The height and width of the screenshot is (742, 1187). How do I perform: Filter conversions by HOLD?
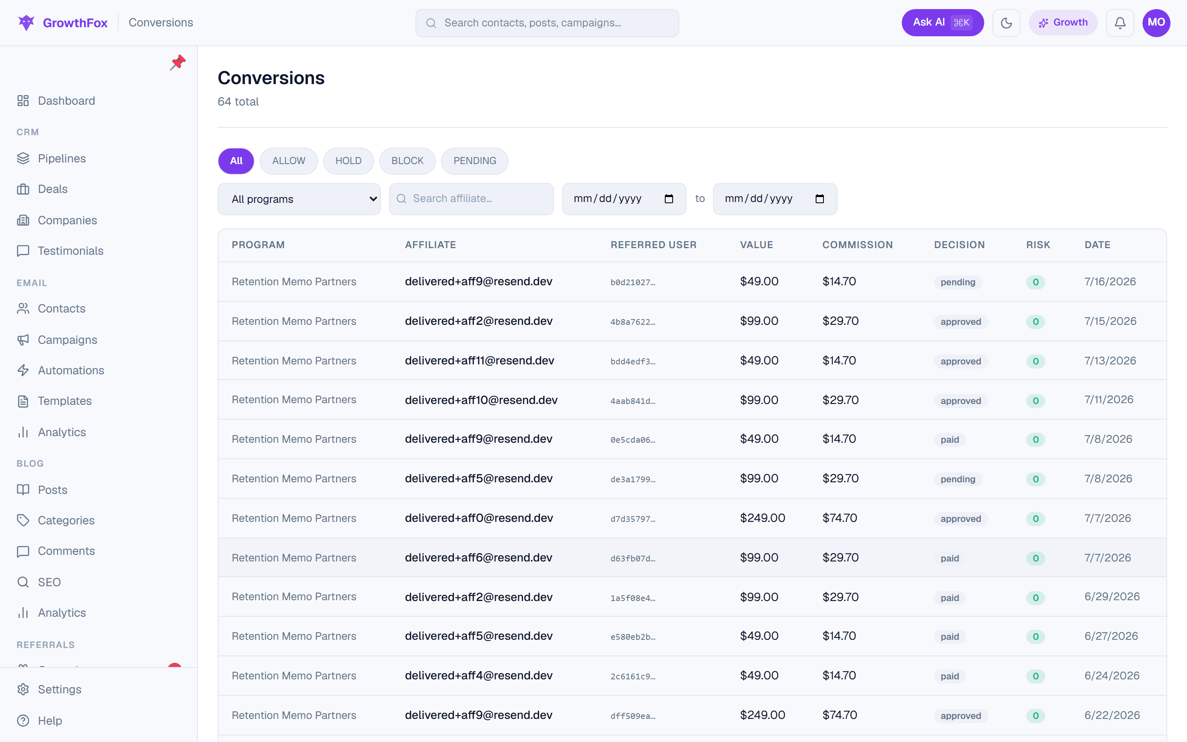tap(348, 161)
